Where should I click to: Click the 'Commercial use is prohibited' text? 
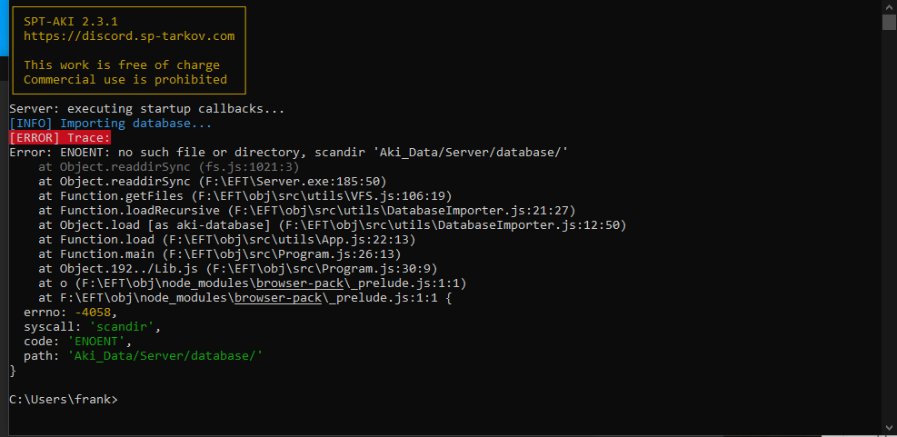coord(125,80)
